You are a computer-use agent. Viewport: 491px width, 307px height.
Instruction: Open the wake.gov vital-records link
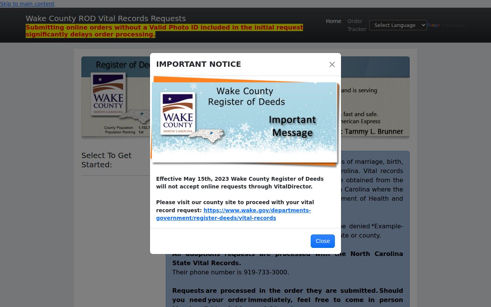(x=234, y=214)
